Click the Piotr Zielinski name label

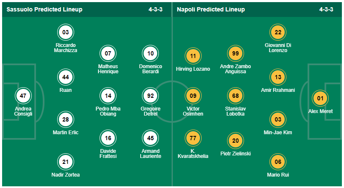[236, 154]
